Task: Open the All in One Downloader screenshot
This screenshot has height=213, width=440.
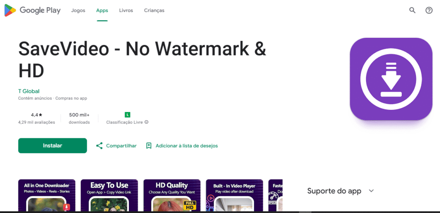Action: [x=46, y=195]
